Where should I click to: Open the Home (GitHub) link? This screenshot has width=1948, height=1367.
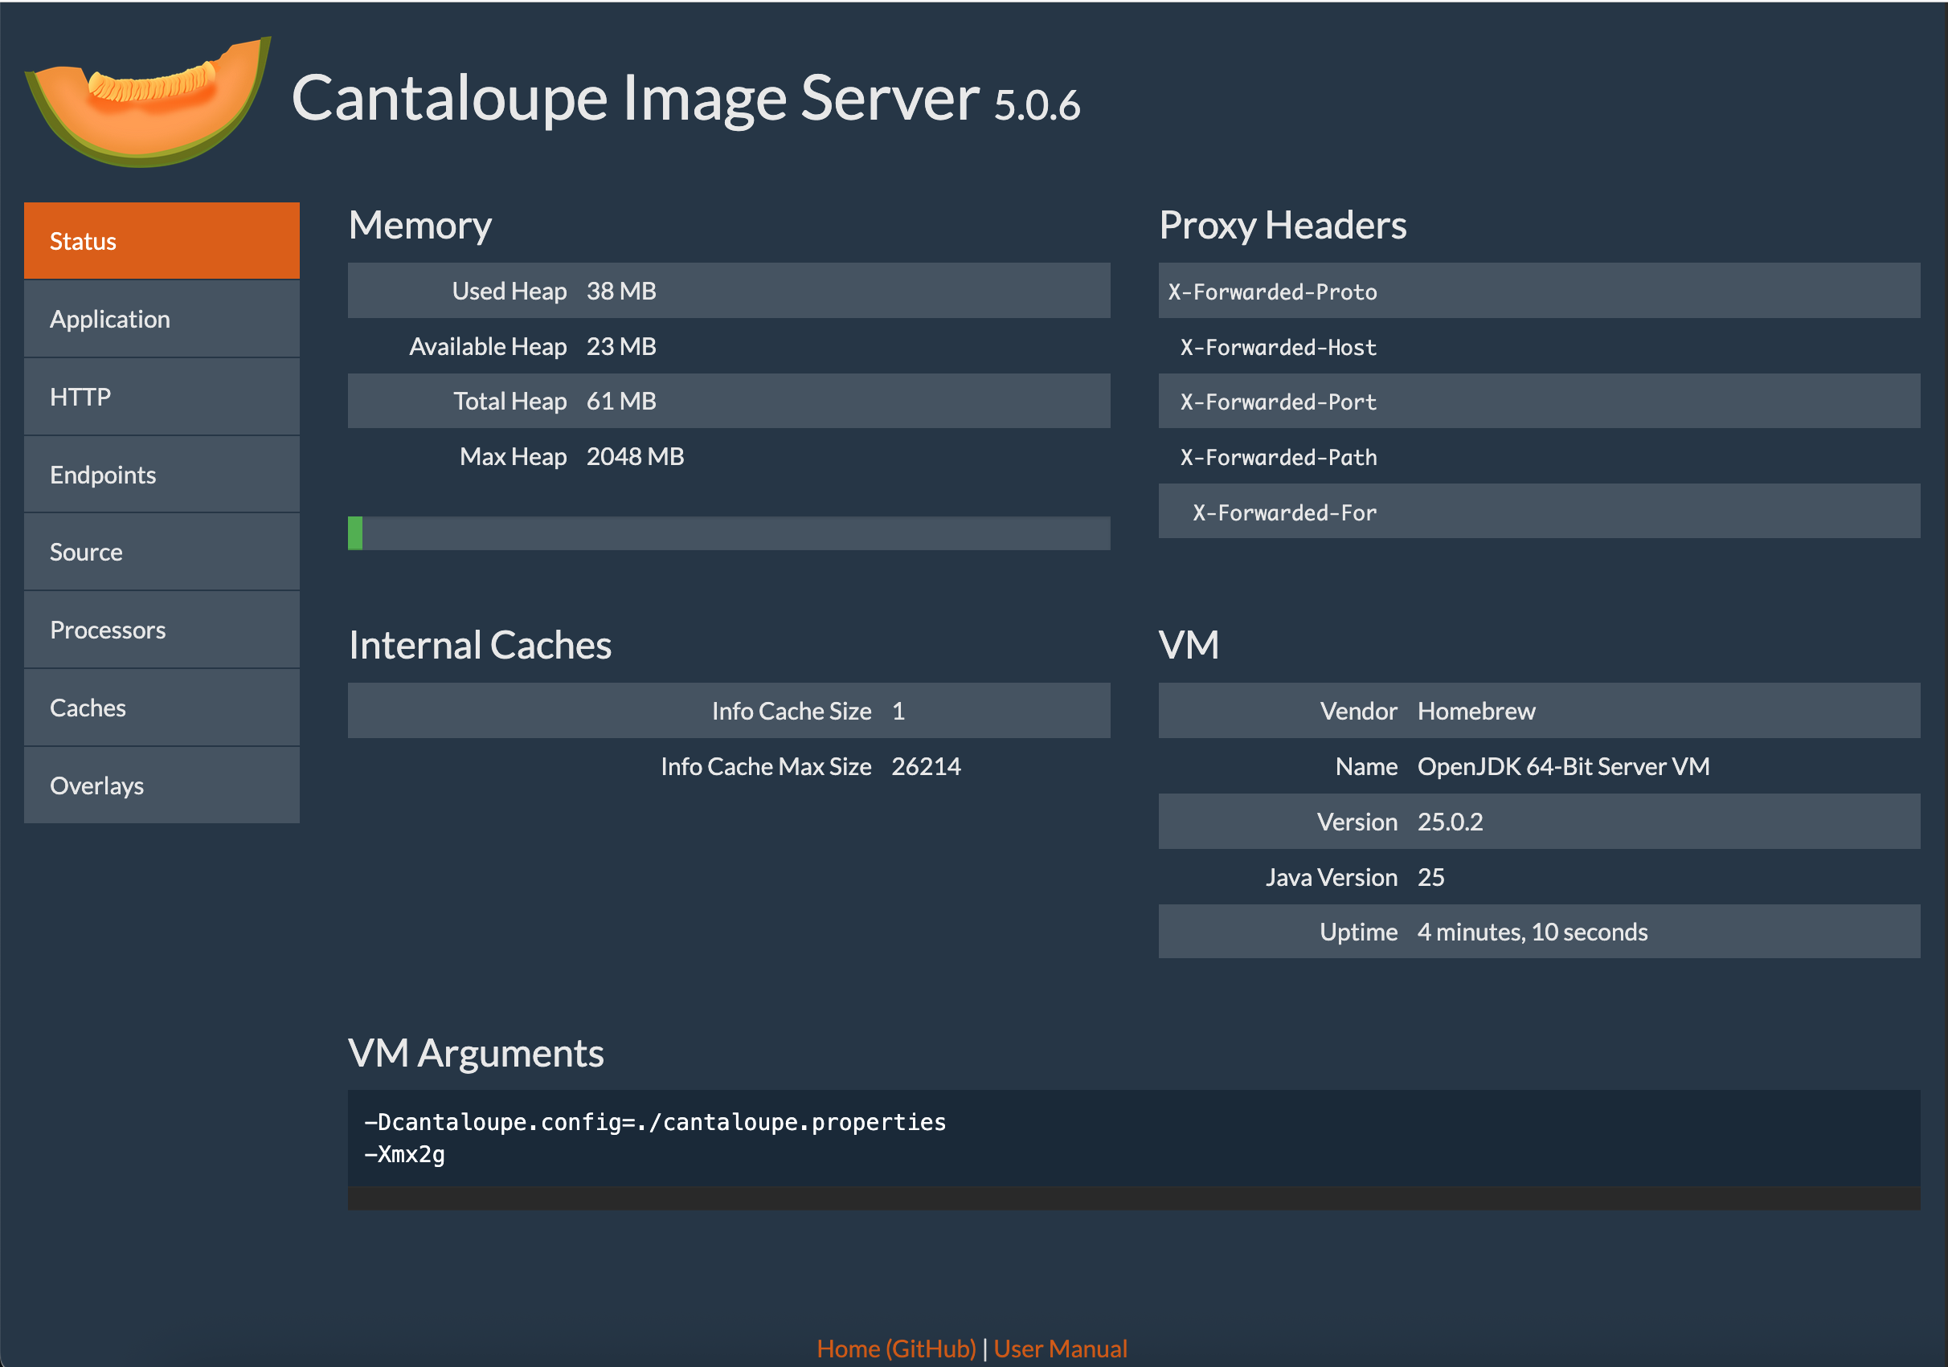click(896, 1348)
